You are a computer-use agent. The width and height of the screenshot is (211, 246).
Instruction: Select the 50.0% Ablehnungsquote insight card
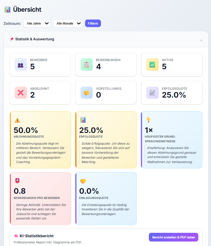click(40, 140)
